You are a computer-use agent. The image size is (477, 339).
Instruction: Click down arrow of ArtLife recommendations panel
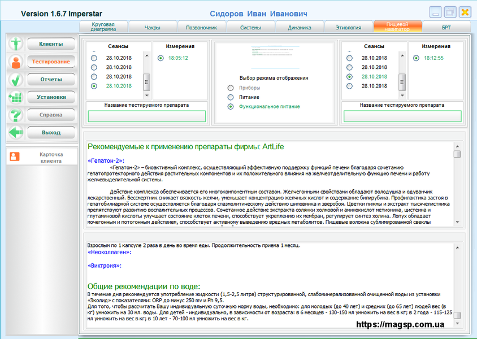457,223
